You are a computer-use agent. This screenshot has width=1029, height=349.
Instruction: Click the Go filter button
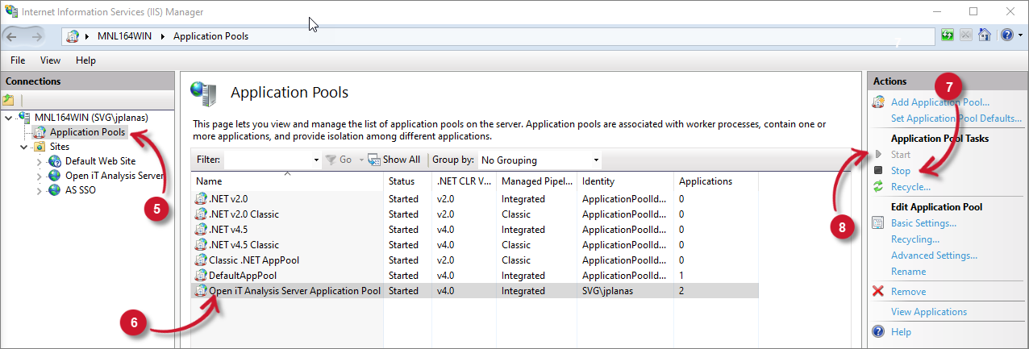(x=339, y=160)
